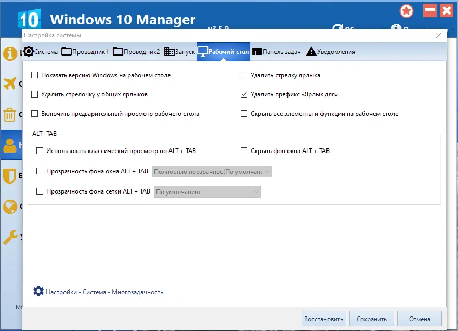Minimize the Windows 10 Manager window
Screen dimensions: 458x331
tap(429, 11)
